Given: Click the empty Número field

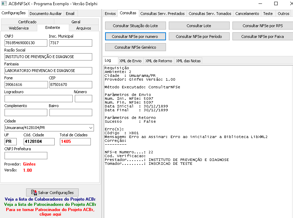Looking at the screenshot, I should [84, 98].
